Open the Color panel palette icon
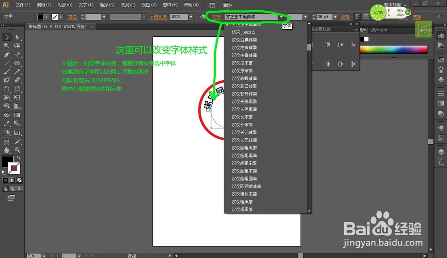Viewport: 447px width, 258px height. (441, 36)
